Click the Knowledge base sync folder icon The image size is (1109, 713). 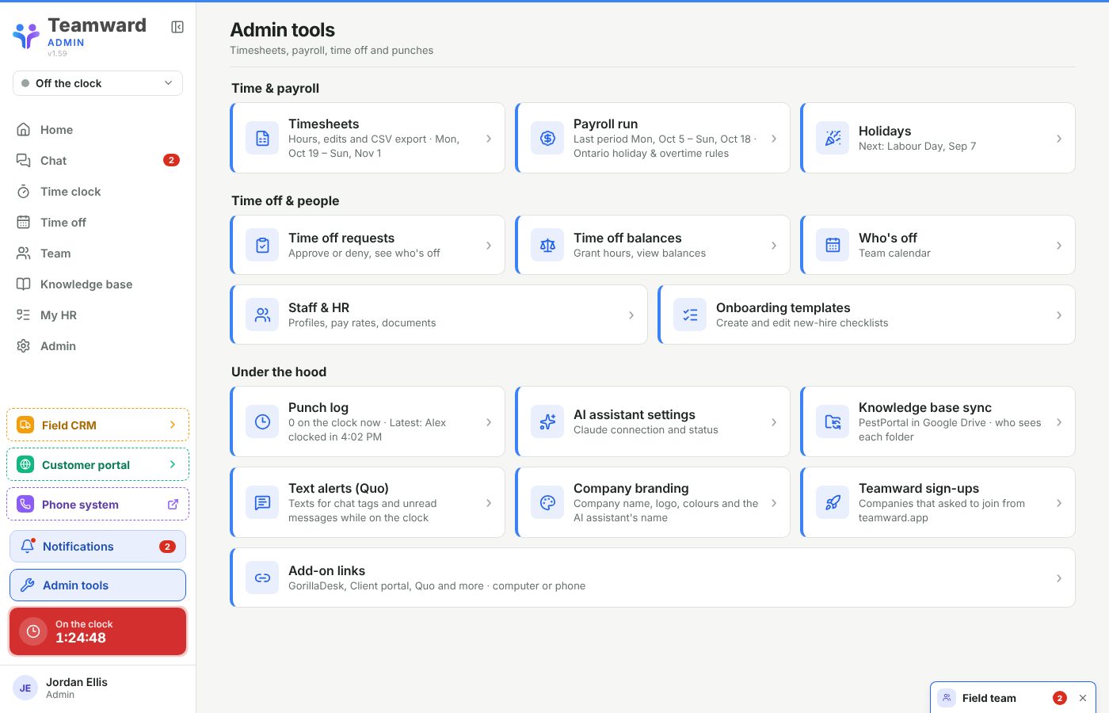833,421
